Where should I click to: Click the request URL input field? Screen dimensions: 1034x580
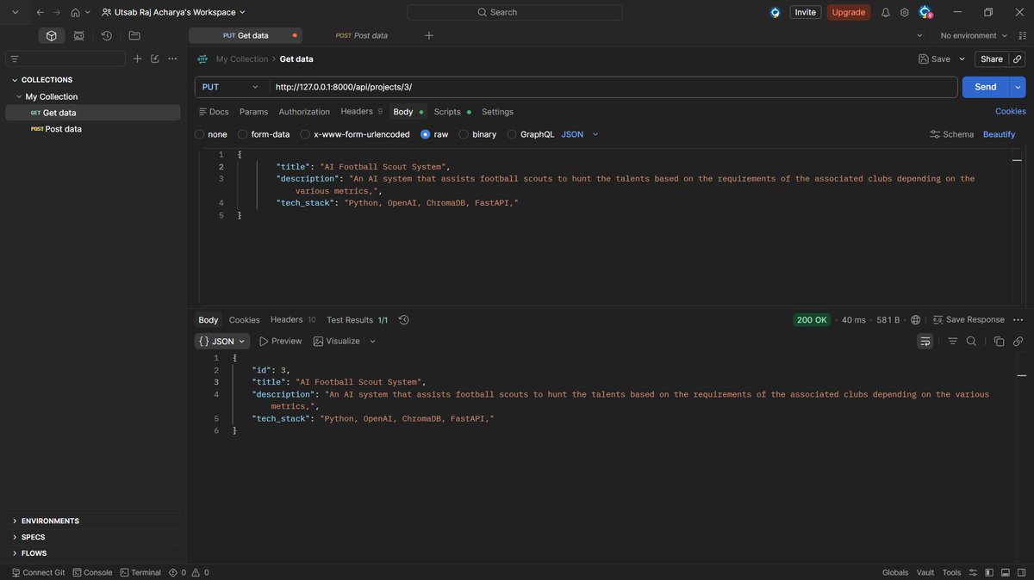(614, 87)
